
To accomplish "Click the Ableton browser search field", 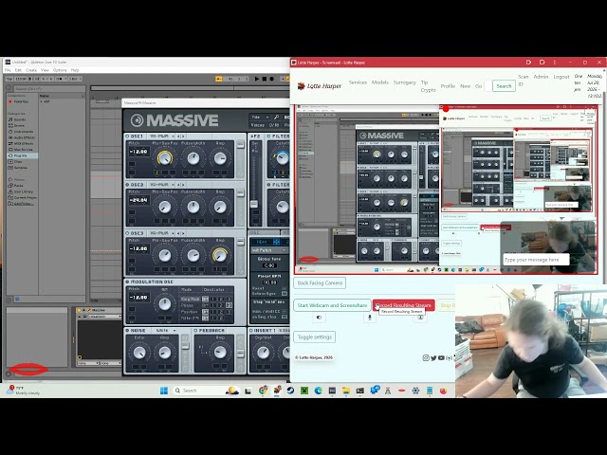I will (49, 88).
